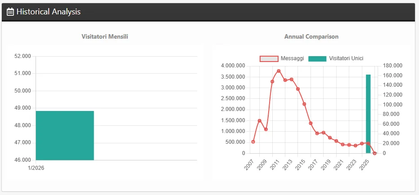Select the 2010 Messaggi data point
This screenshot has width=419, height=195.
point(272,81)
